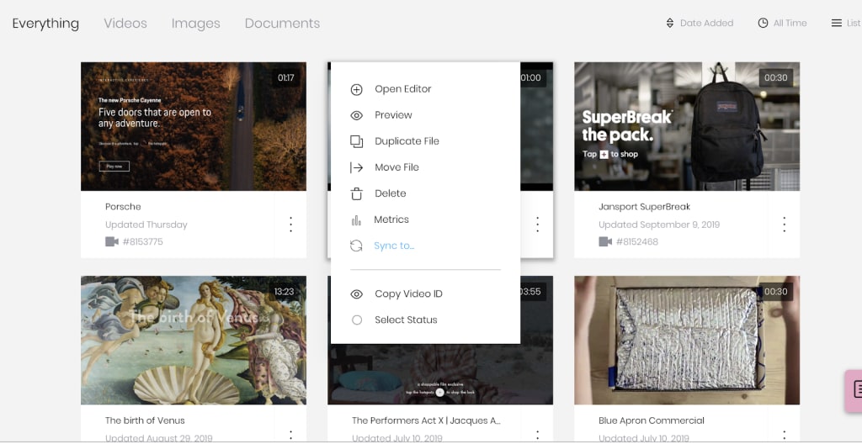Click the video camera icon by #8152468

pos(605,242)
